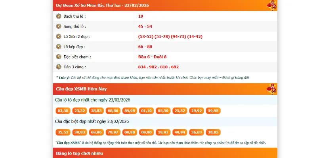Click the coin icon beside Lô kép đẹp

(x=59, y=47)
